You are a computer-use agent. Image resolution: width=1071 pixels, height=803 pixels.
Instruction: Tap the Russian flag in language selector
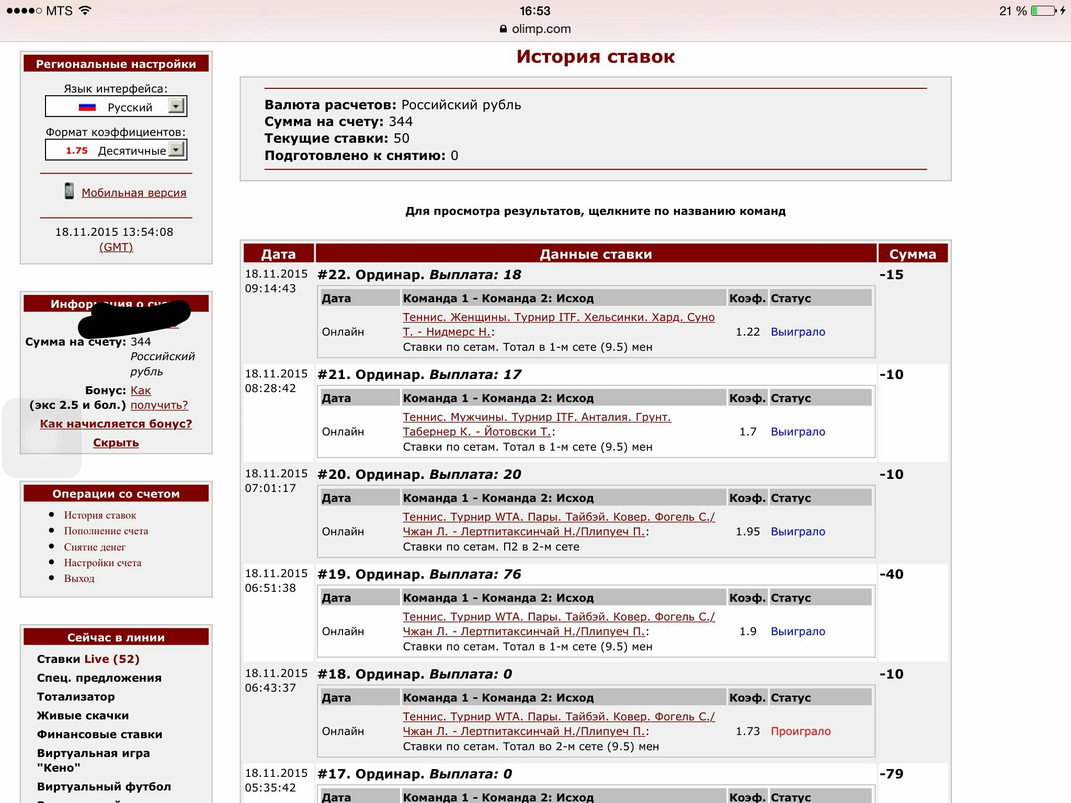click(x=87, y=107)
